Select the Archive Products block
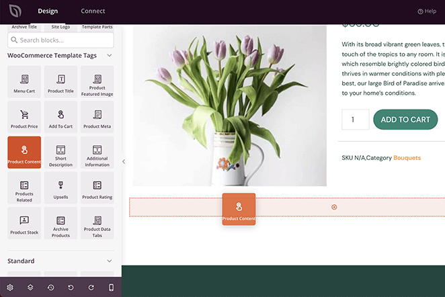Screen dimensions: 445x297 coord(60,223)
